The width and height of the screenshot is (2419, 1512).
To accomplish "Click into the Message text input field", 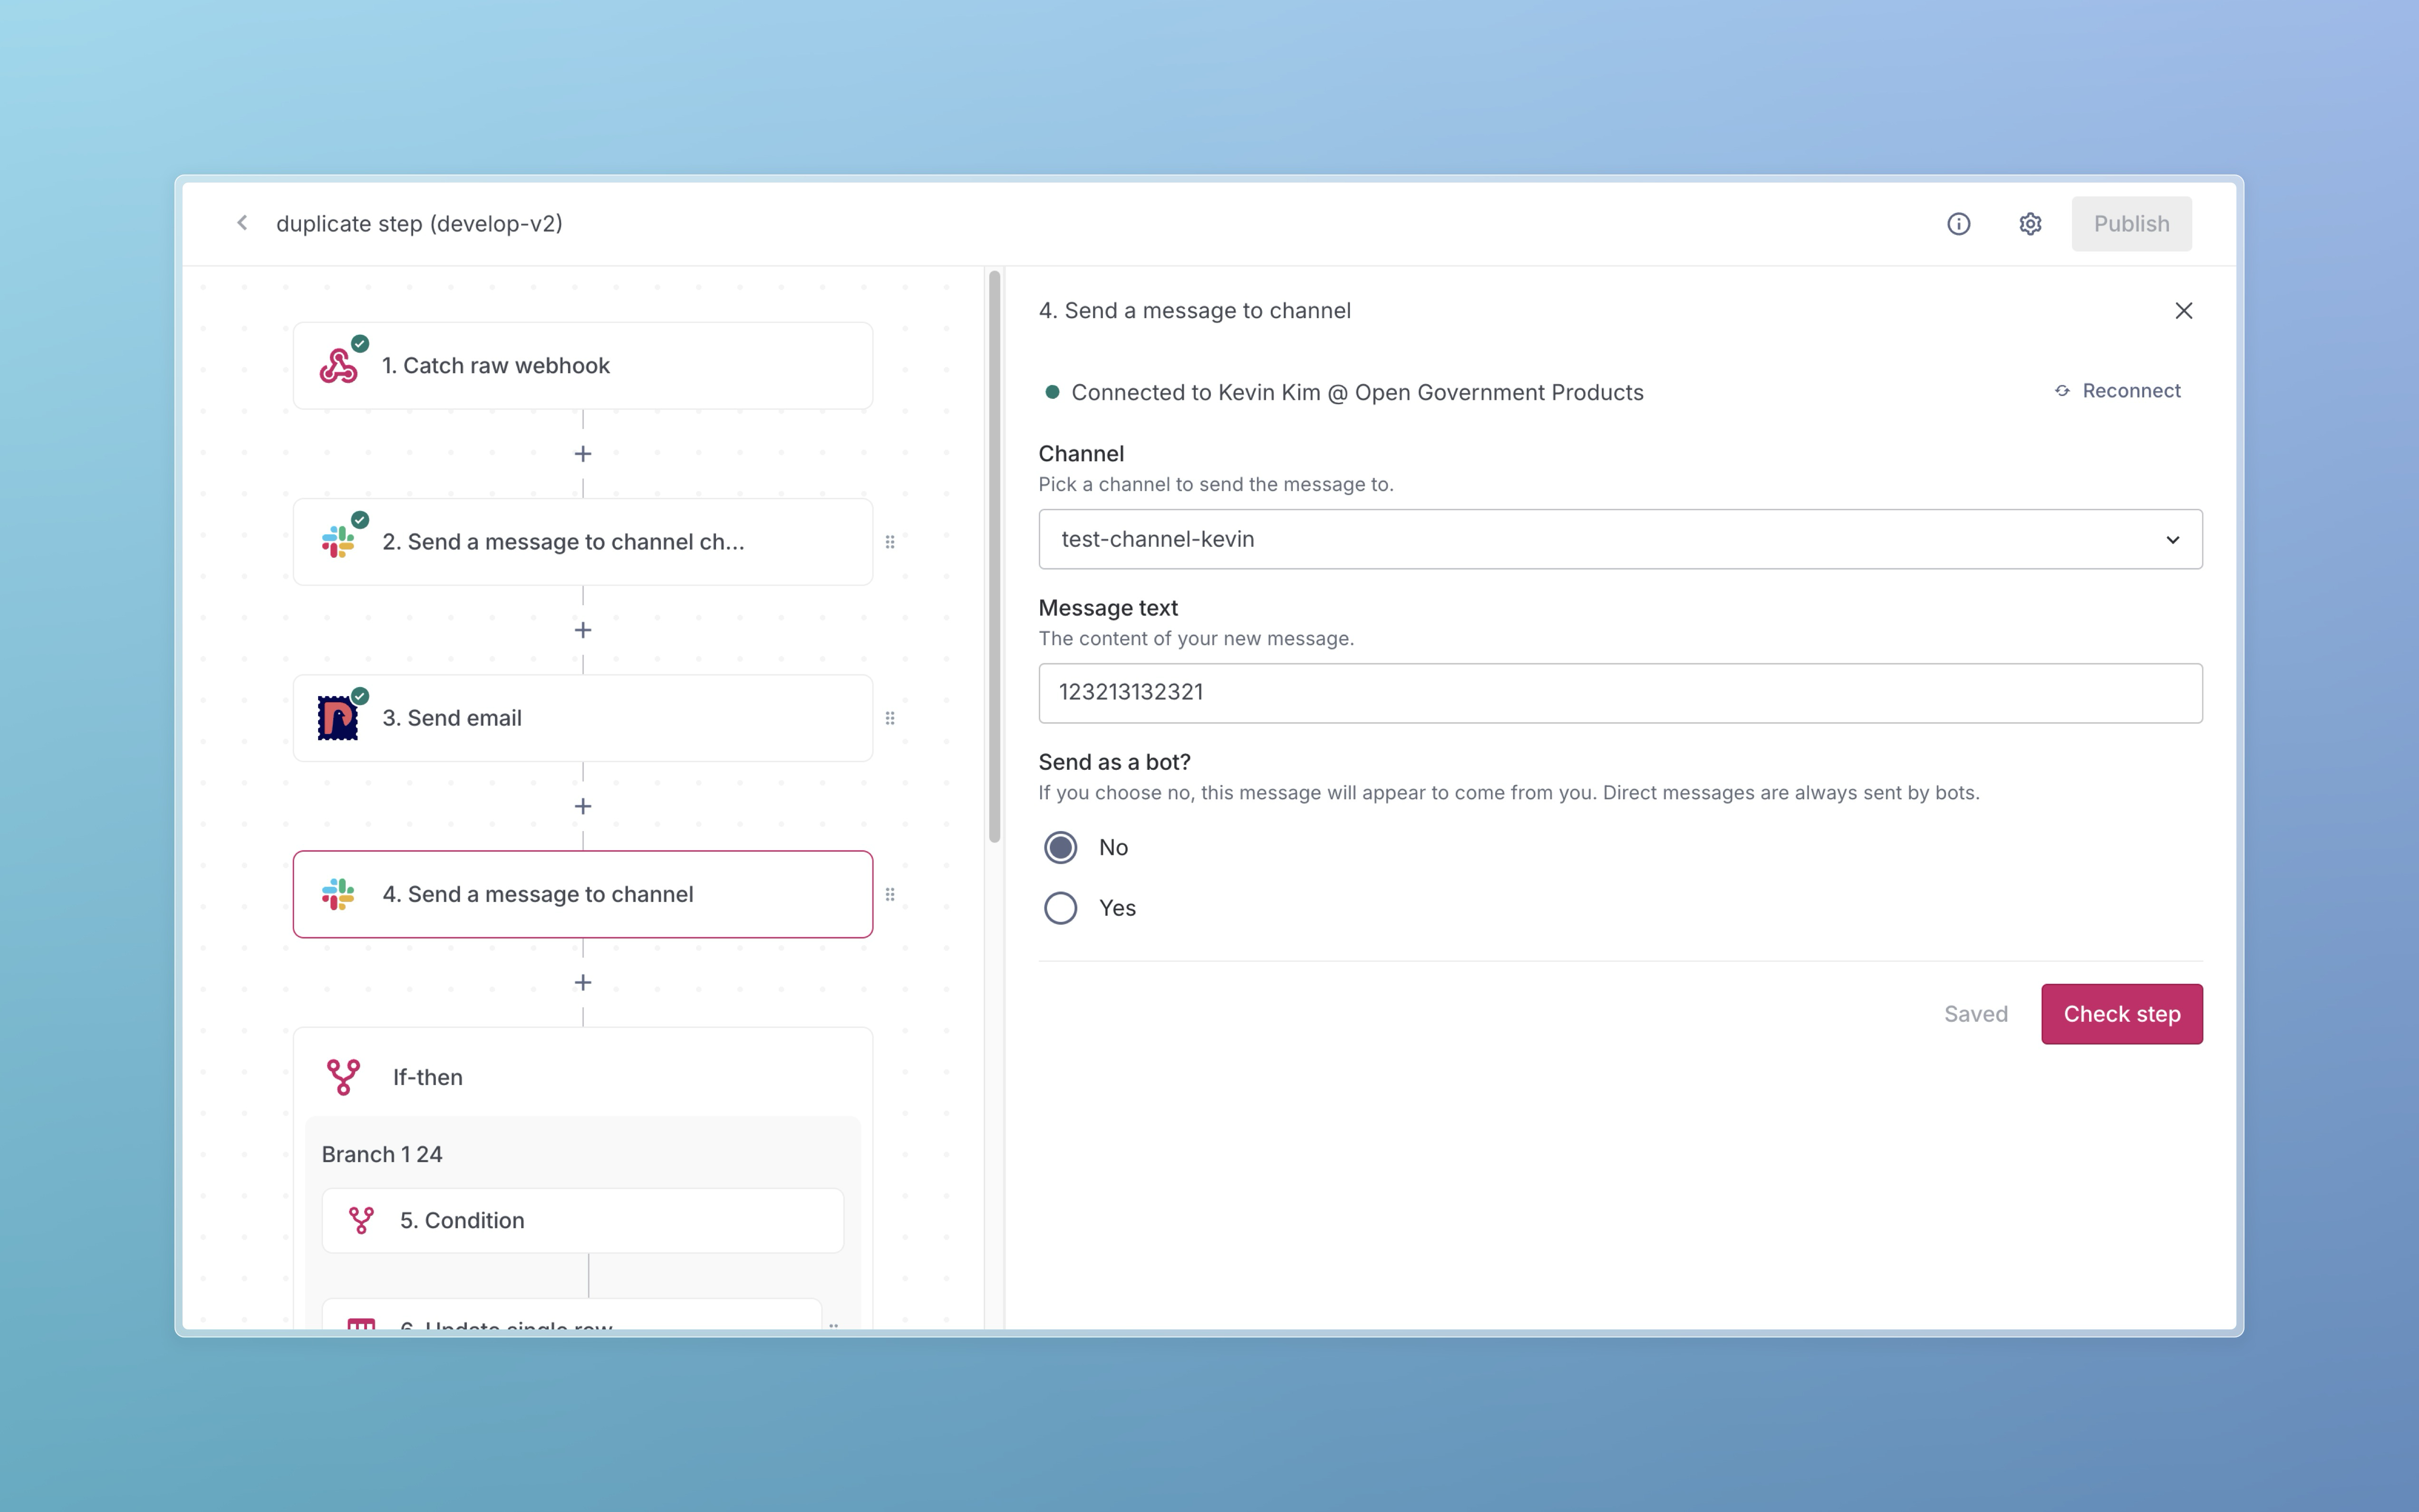I will tap(1619, 693).
